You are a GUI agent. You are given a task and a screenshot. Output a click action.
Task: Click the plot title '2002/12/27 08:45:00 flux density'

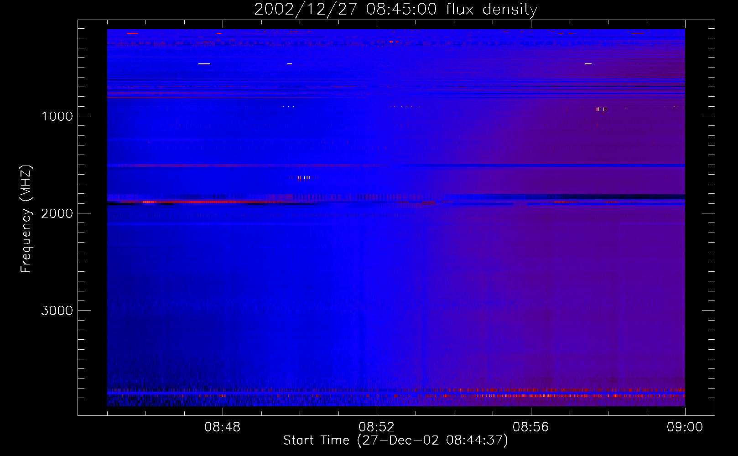[x=395, y=10]
